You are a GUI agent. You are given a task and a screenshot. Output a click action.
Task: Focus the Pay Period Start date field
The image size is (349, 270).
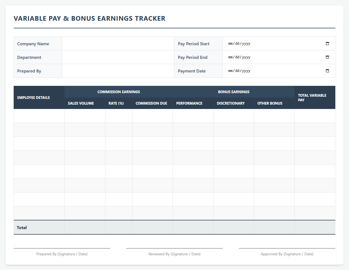coord(279,44)
